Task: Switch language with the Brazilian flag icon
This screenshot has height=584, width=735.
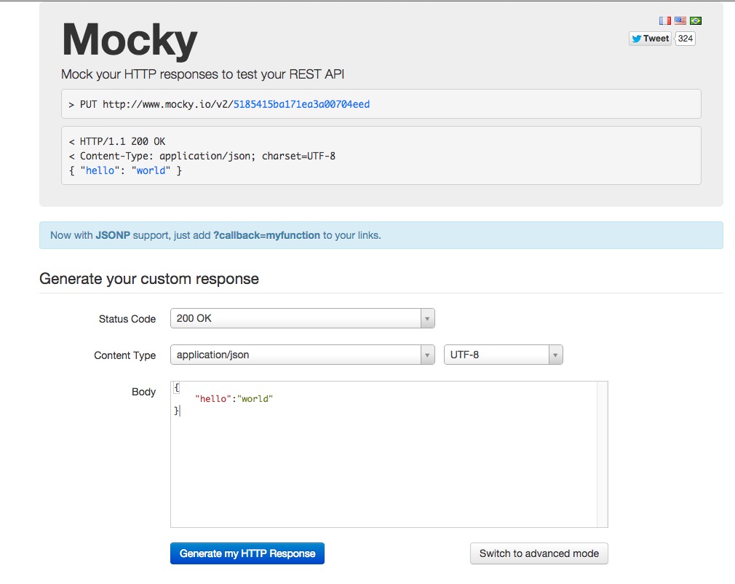Action: [696, 20]
